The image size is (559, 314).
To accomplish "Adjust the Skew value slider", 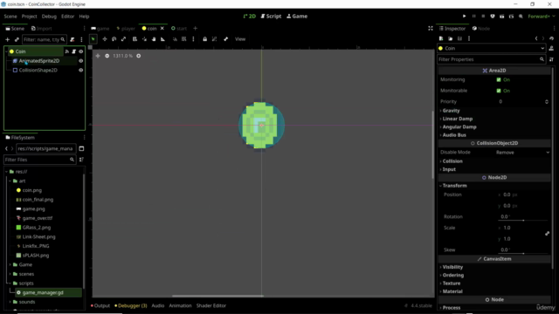I will click(x=523, y=254).
